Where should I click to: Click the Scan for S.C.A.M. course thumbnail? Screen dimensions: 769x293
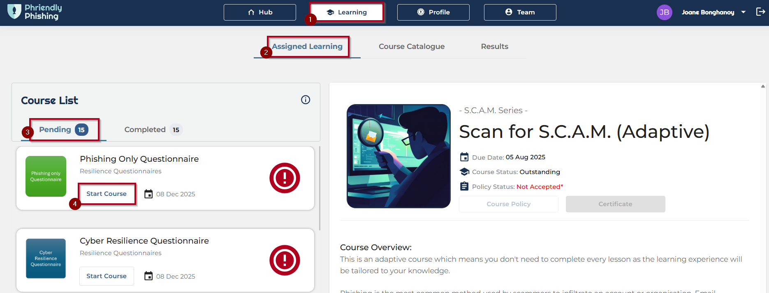pyautogui.click(x=398, y=156)
